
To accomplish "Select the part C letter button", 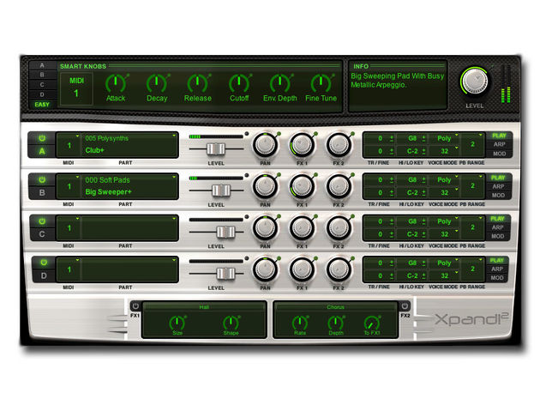I will coord(42,234).
